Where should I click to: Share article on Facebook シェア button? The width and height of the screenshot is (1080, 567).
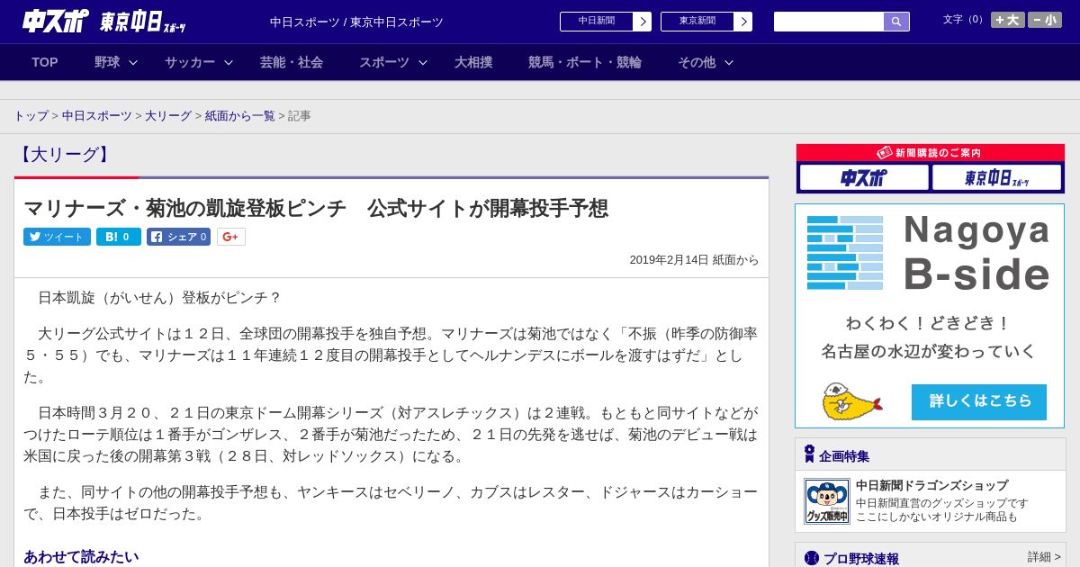click(x=178, y=237)
